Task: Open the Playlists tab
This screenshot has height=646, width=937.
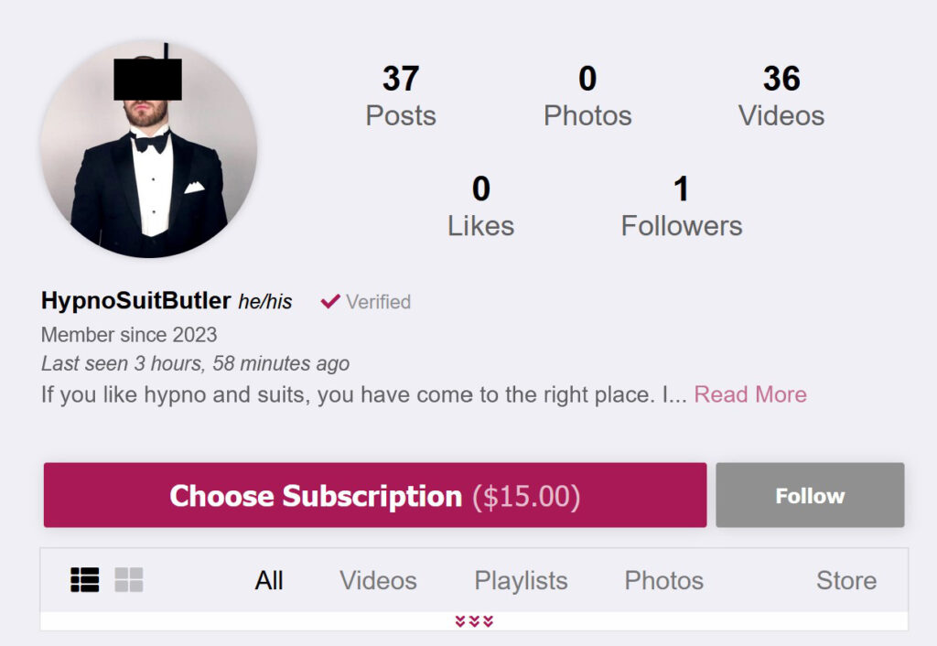Action: [521, 580]
